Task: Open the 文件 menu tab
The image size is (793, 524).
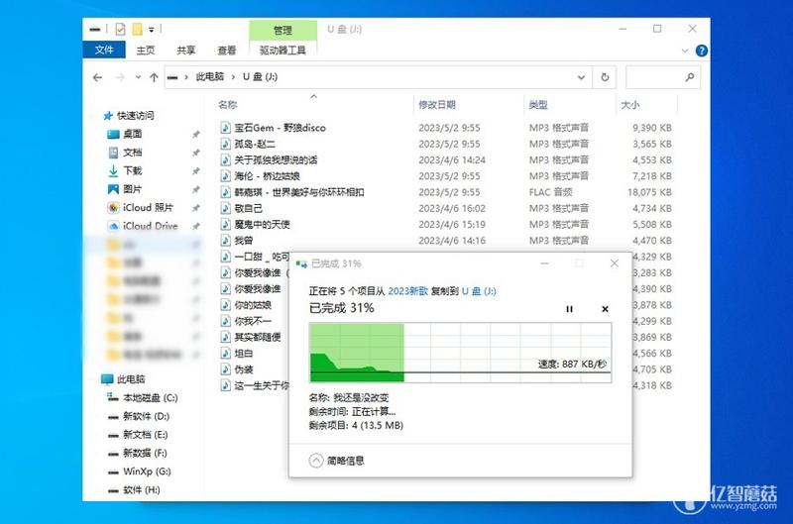Action: click(104, 50)
